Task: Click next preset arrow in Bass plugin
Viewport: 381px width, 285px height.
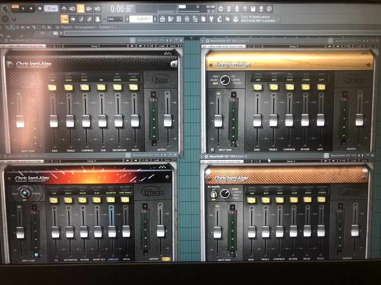Action: click(x=140, y=46)
